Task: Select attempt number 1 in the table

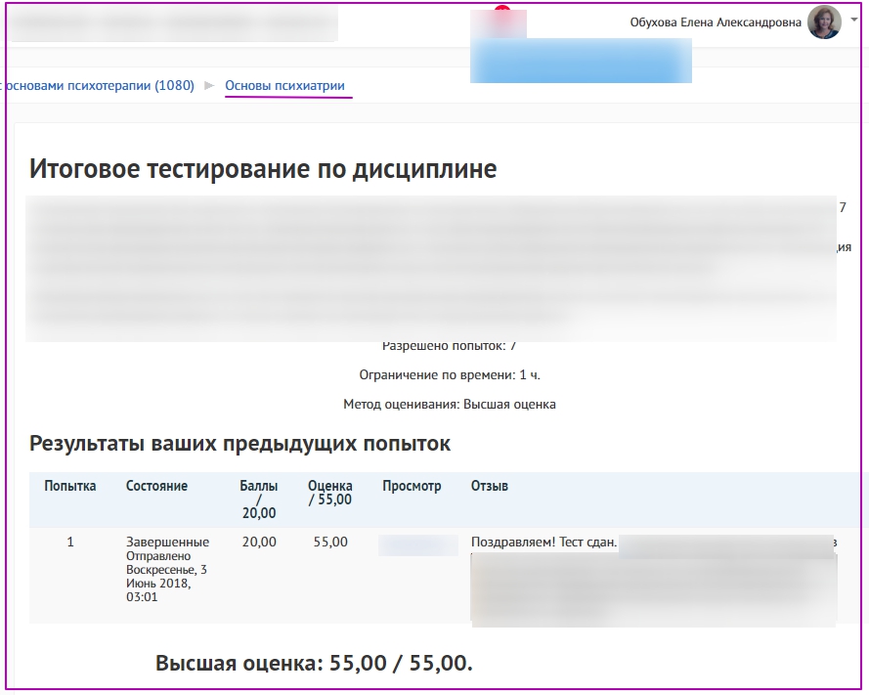Action: [x=70, y=543]
